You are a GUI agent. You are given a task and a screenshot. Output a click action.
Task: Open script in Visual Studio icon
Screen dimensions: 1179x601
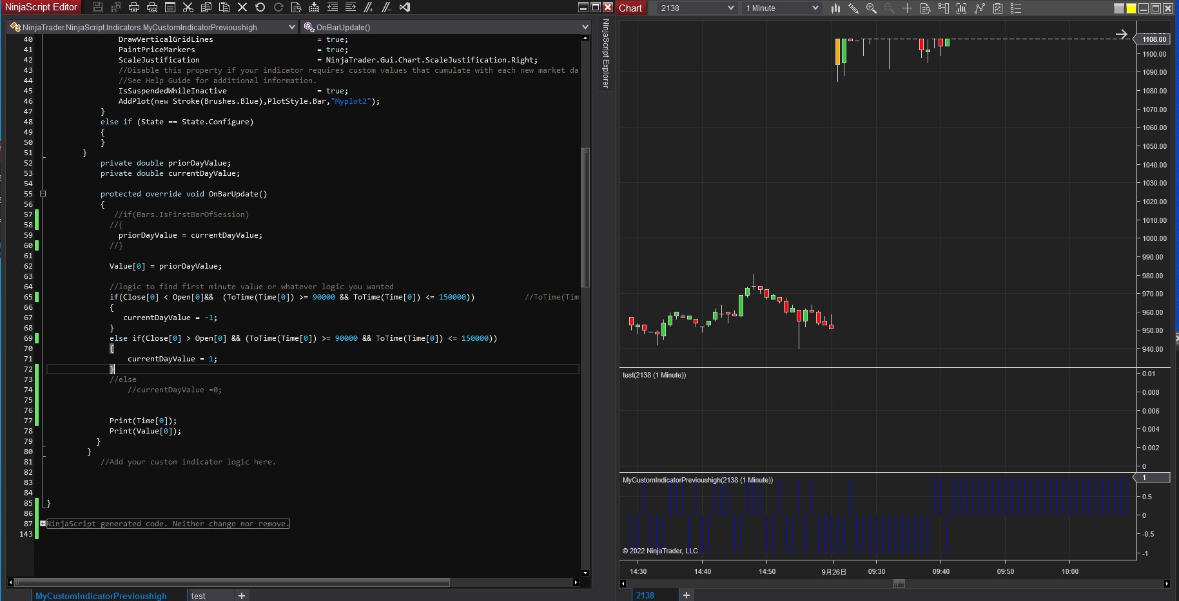click(405, 8)
